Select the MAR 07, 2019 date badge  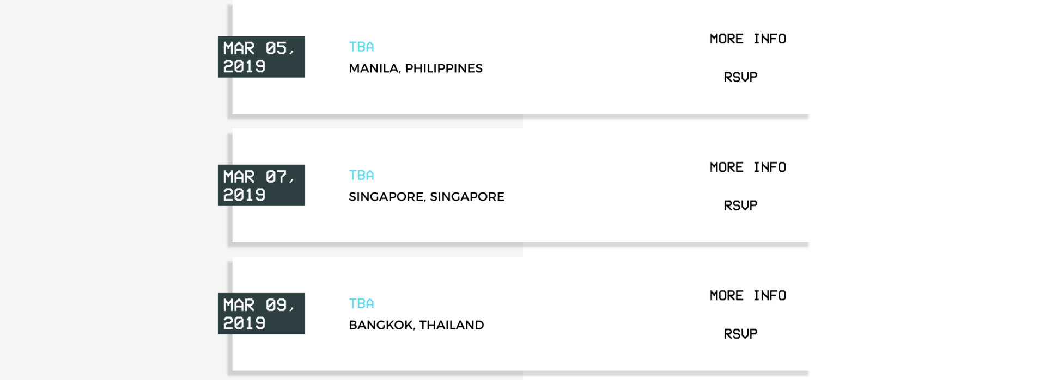(x=261, y=185)
